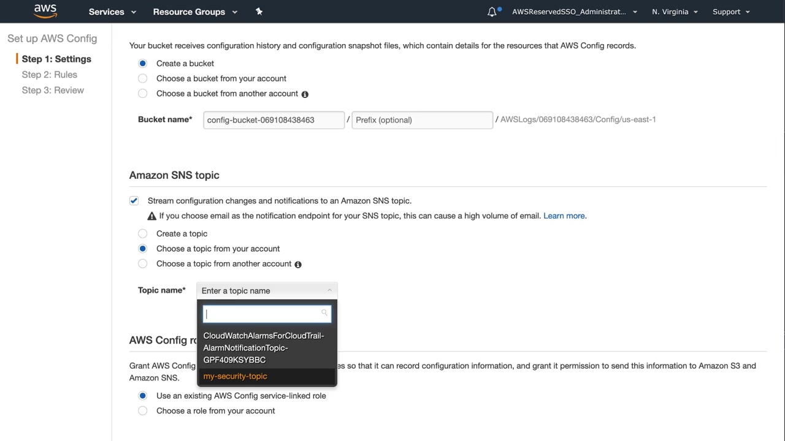Pick the CloudWatchAlarmsForCloudTrail topic option
Viewport: 785px width, 441px height.
[264, 347]
